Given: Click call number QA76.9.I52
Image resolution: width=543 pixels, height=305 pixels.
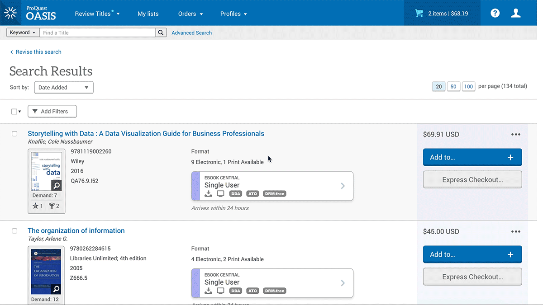Looking at the screenshot, I should tap(85, 181).
